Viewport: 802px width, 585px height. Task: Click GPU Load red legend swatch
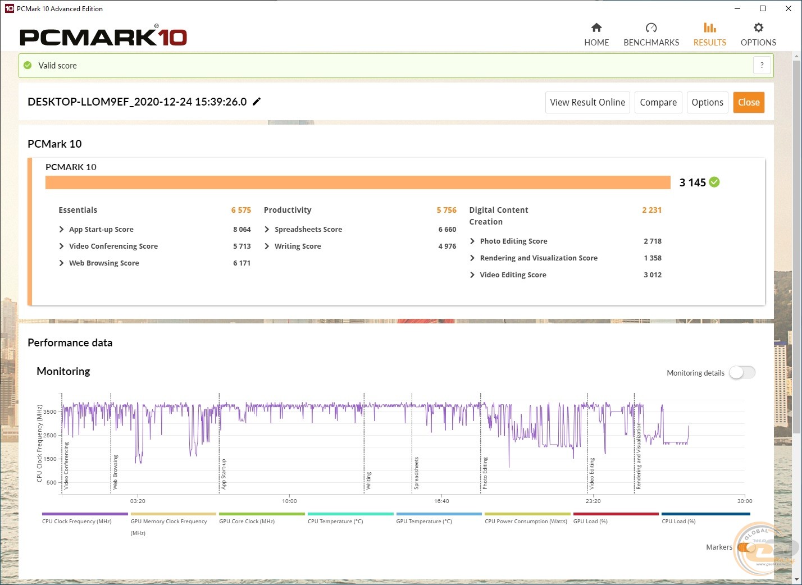click(x=616, y=514)
